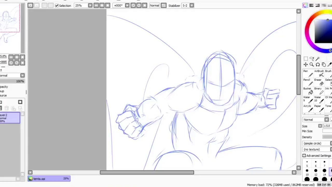The width and height of the screenshot is (332, 187).
Task: Pick the Eraser tool
Action: 319,82
